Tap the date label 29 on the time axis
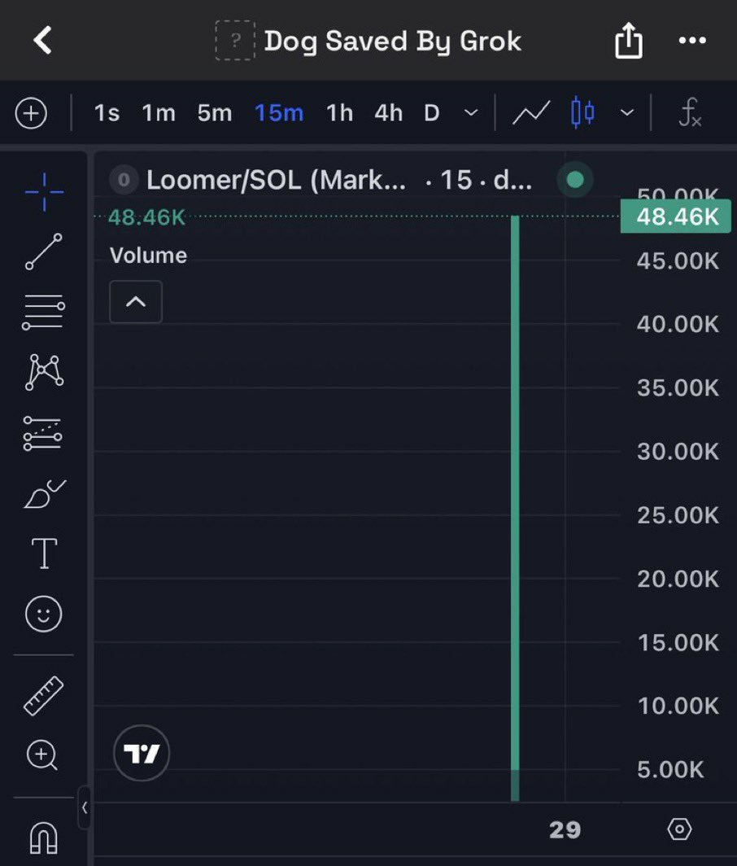The height and width of the screenshot is (866, 737). click(565, 829)
